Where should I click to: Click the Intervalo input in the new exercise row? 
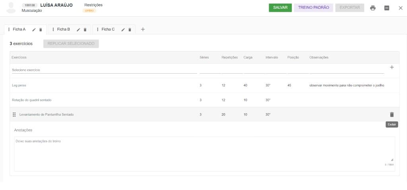tap(276, 70)
